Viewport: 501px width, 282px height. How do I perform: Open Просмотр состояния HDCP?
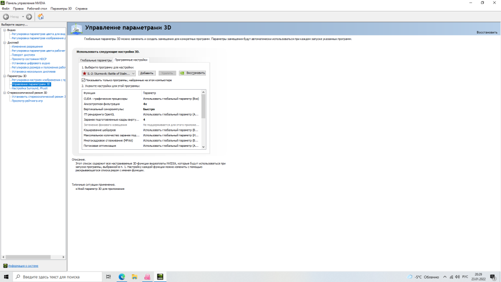coord(29,59)
